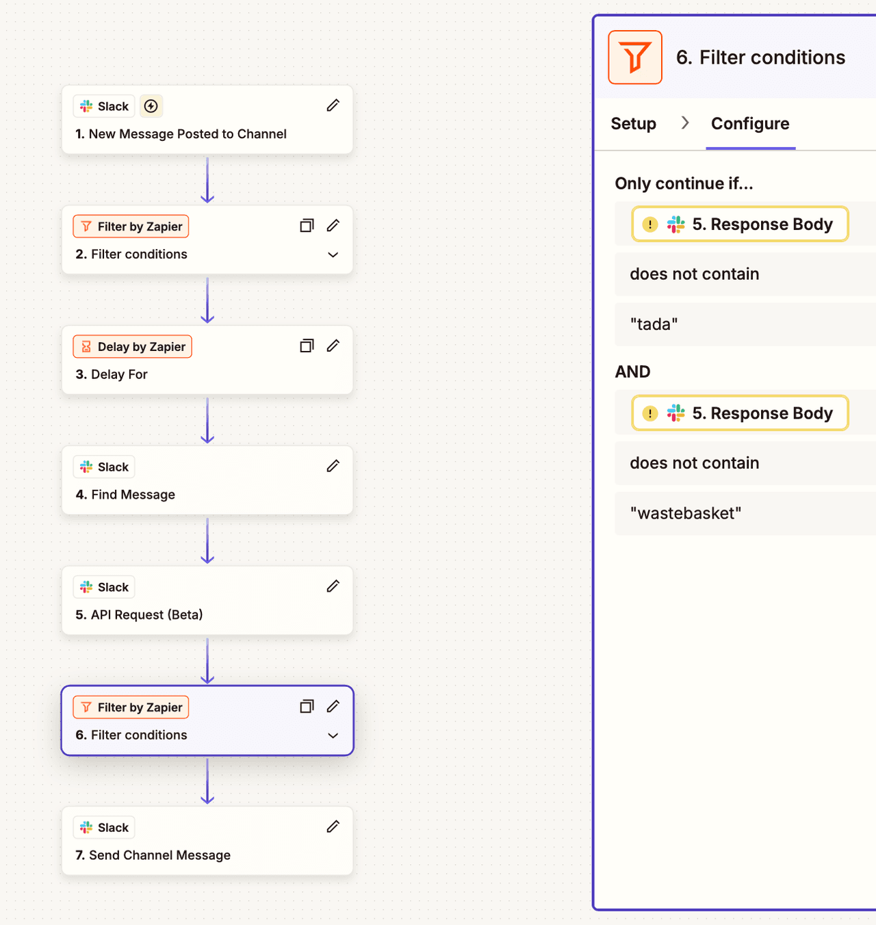Expand step 6 Filter conditions chevron
This screenshot has width=876, height=925.
point(333,735)
